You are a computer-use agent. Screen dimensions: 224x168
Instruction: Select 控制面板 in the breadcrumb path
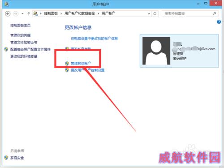point(51,13)
